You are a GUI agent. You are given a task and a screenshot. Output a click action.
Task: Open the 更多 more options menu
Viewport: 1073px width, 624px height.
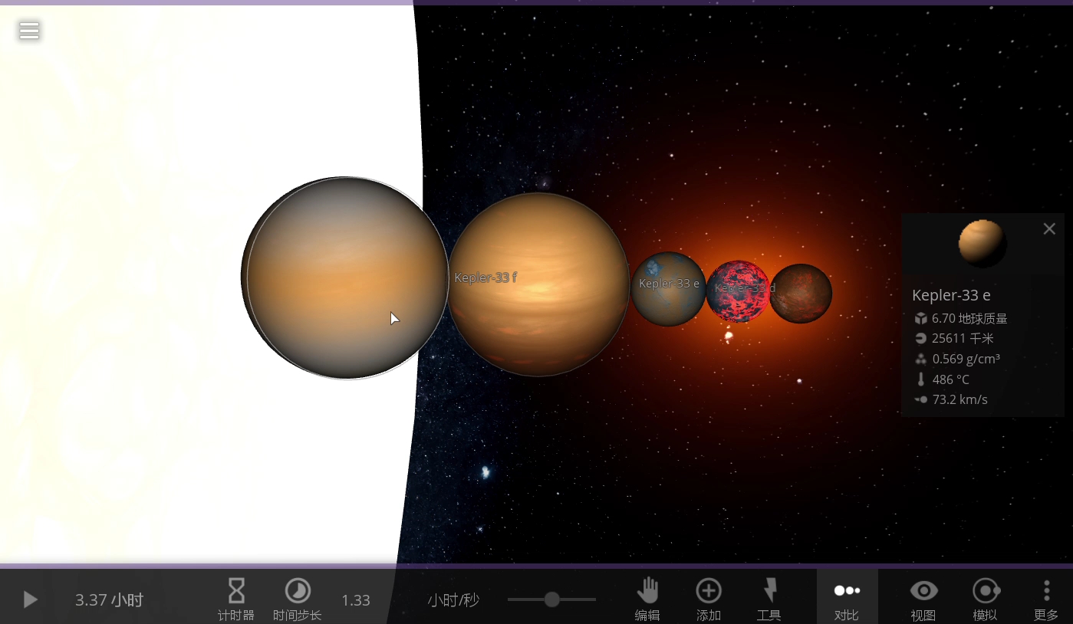click(x=1046, y=599)
